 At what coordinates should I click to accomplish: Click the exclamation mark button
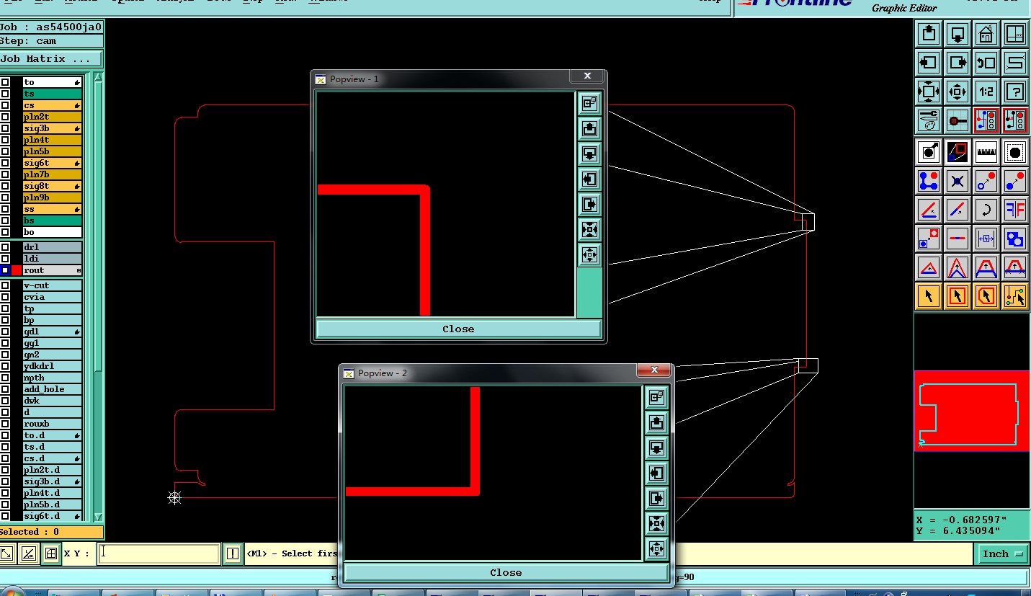[232, 553]
